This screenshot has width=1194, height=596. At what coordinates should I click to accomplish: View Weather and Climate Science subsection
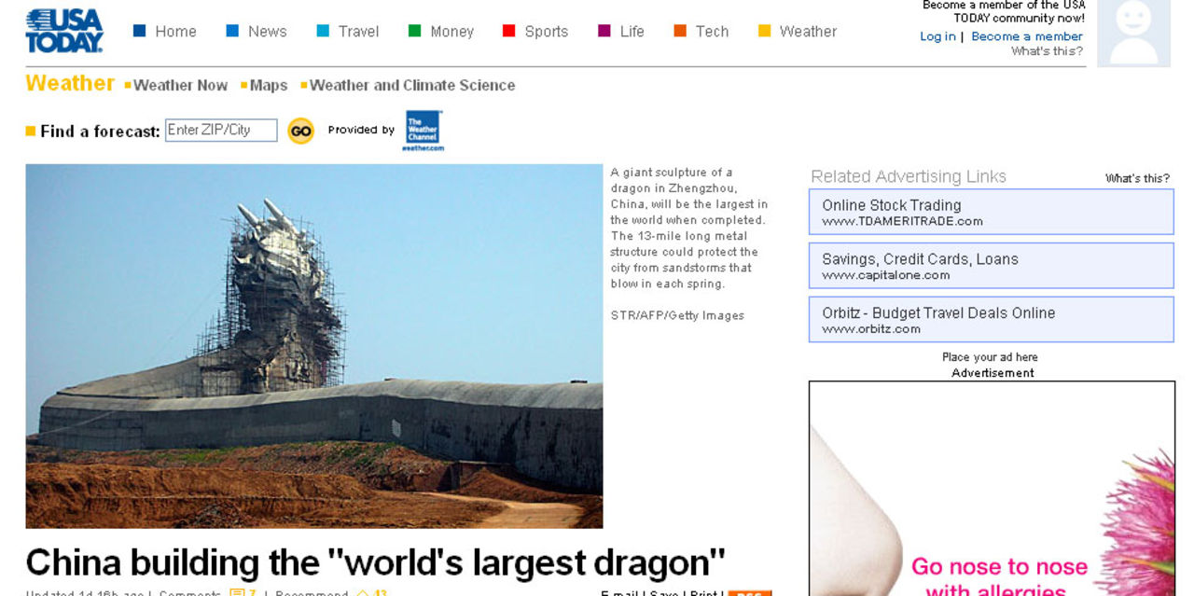tap(412, 85)
